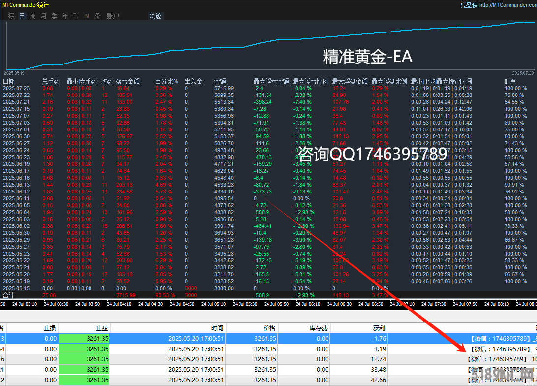Sort by the 盈亏金额 column header
The height and width of the screenshot is (386, 537).
click(x=127, y=81)
